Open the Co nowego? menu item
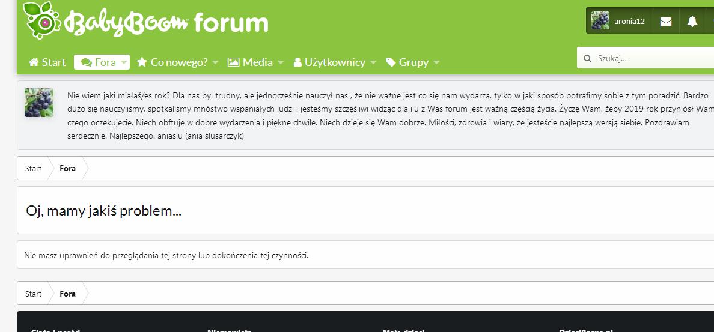 [178, 62]
